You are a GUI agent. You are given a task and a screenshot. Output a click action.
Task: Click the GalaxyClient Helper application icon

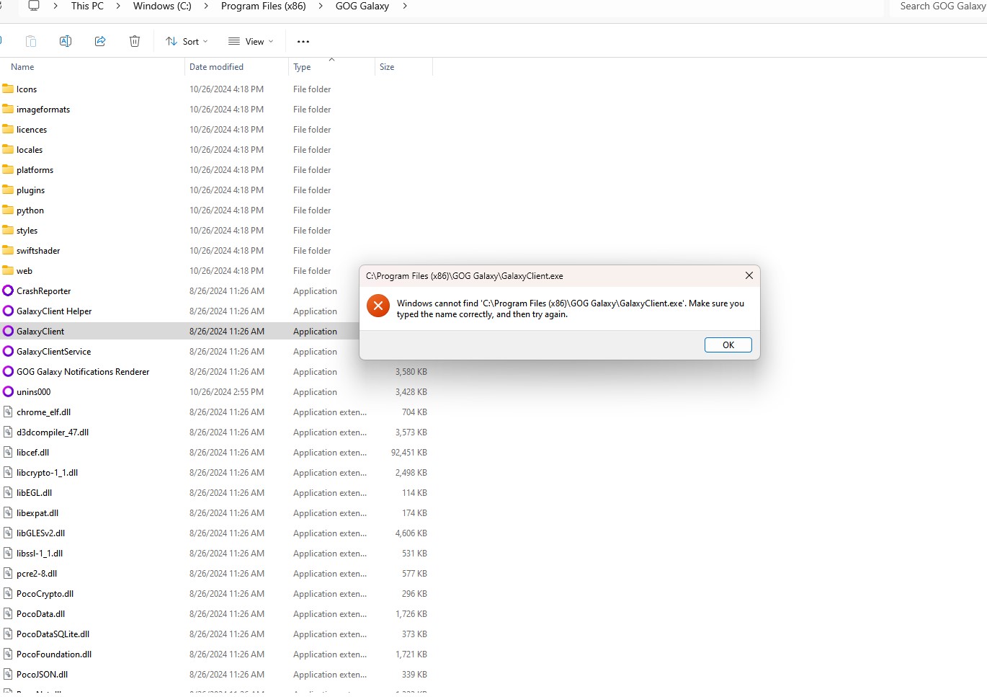[x=8, y=311]
